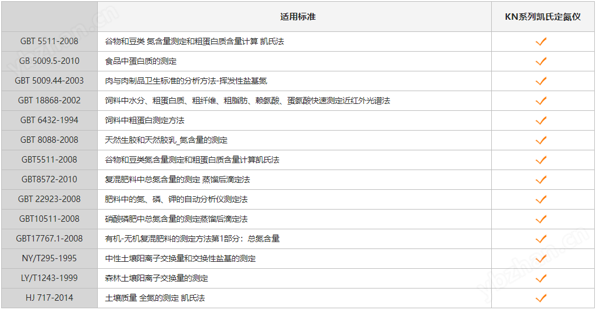Click the orange tick for GBT 8088-2008
This screenshot has height=310, width=596.
(x=541, y=140)
